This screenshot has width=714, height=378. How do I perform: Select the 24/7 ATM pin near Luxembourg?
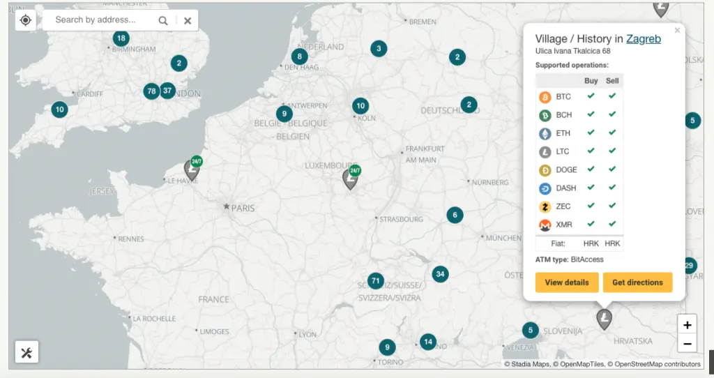(350, 179)
